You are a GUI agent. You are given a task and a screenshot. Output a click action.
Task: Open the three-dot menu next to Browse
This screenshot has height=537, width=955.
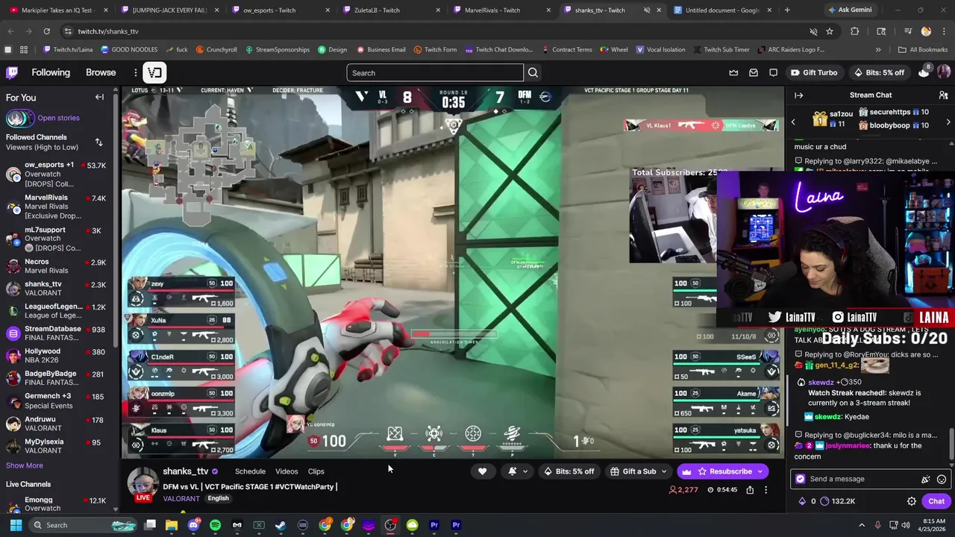[x=136, y=72]
